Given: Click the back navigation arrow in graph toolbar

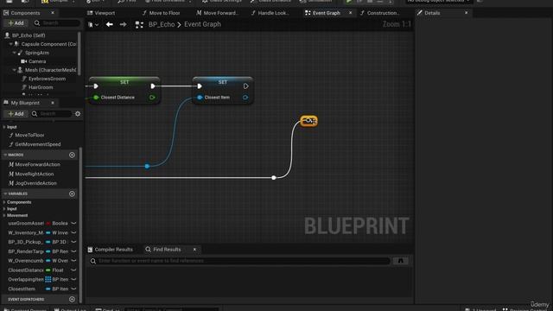Looking at the screenshot, I should click(x=110, y=24).
